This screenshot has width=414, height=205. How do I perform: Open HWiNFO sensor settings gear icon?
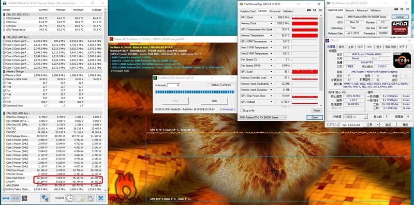click(90, 198)
